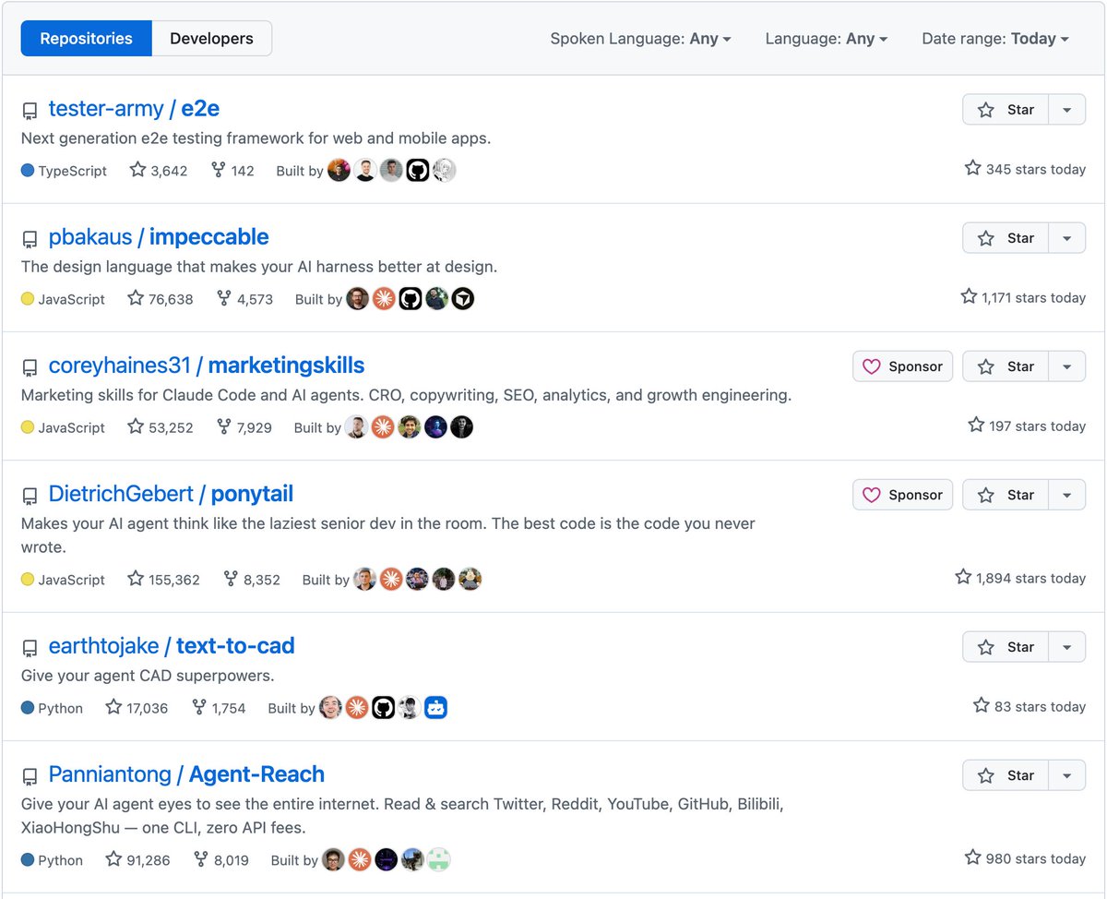
Task: Expand the star list arrow for pbakaus/impeccable
Action: (1067, 238)
